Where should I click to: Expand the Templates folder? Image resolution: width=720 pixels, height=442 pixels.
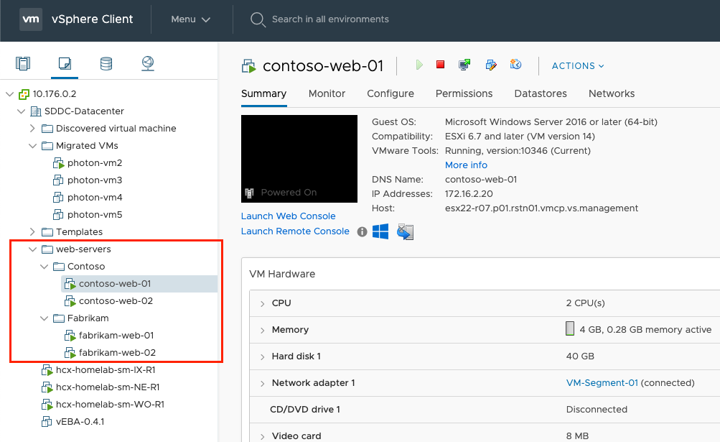(x=32, y=231)
